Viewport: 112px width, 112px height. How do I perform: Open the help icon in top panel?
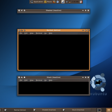point(58,2)
